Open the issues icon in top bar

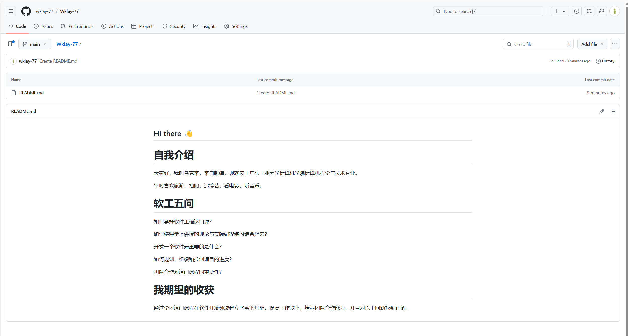coord(576,11)
